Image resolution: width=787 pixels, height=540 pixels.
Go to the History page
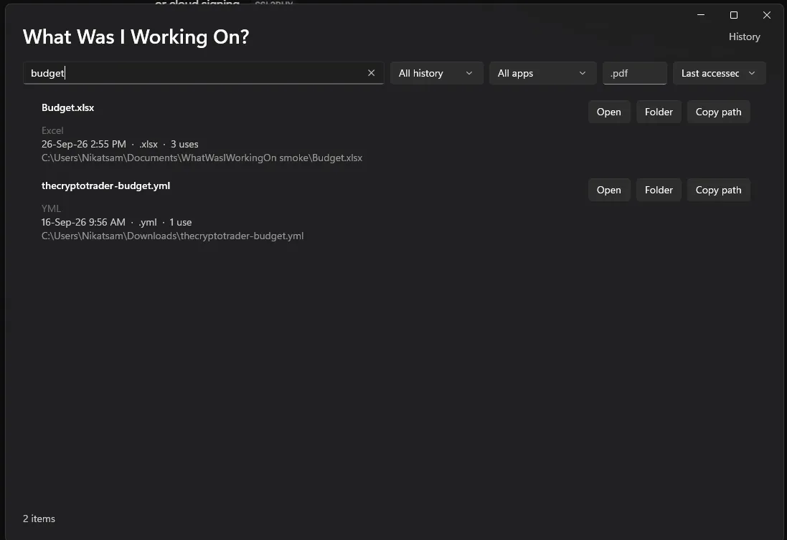tap(744, 37)
